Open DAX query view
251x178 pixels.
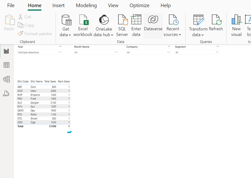(6, 93)
